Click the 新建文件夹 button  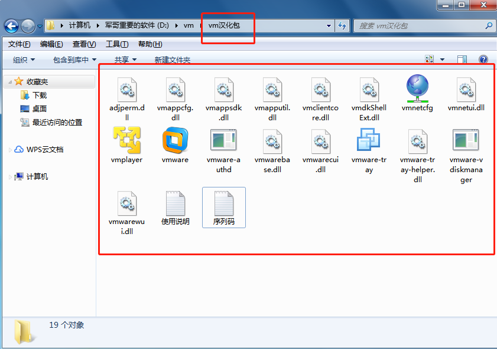173,60
